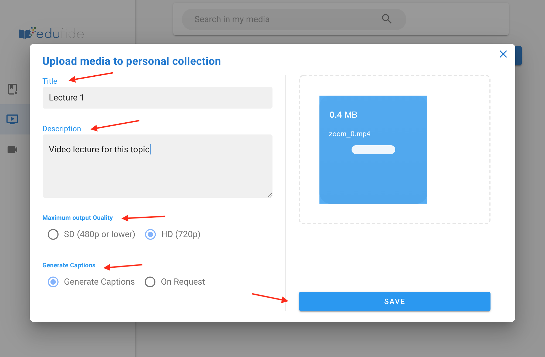Click the edufide logo
Screen dimensions: 545x357
[51, 33]
